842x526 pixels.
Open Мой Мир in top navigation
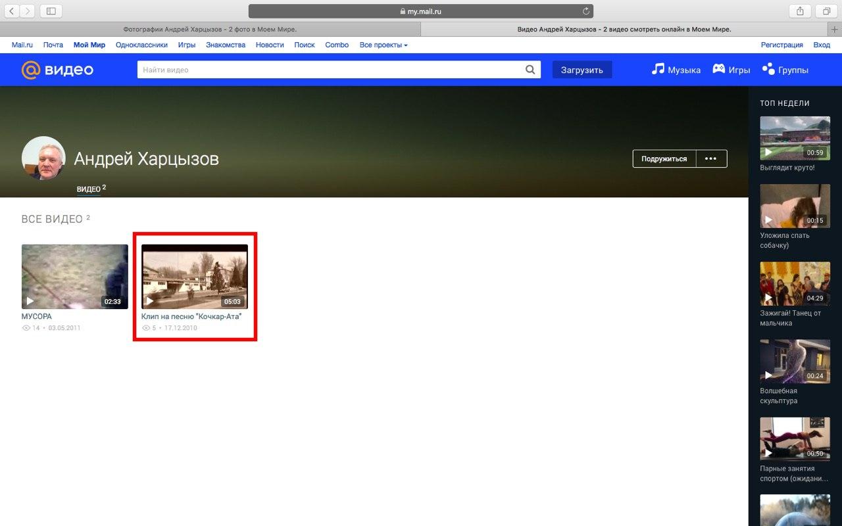click(x=89, y=45)
